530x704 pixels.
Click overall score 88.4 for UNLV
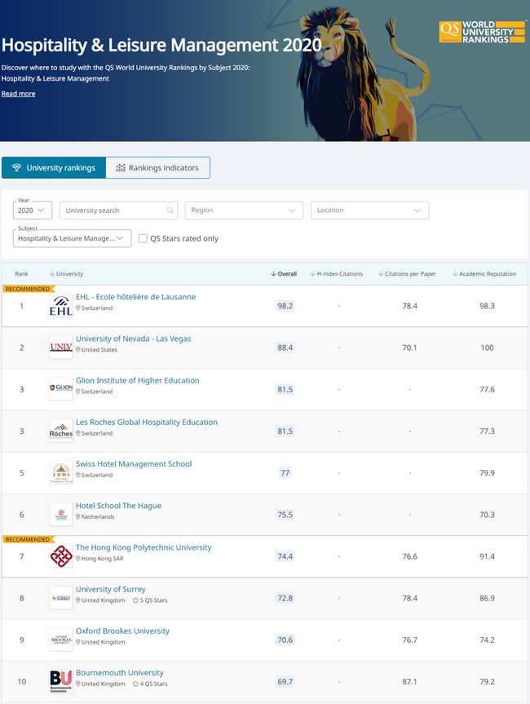(x=285, y=348)
